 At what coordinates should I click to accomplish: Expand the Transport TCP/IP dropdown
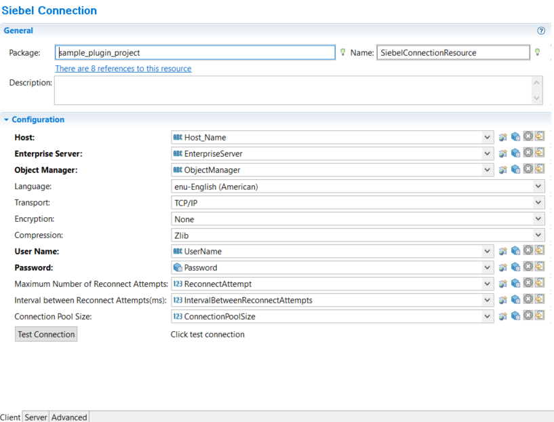pyautogui.click(x=538, y=203)
